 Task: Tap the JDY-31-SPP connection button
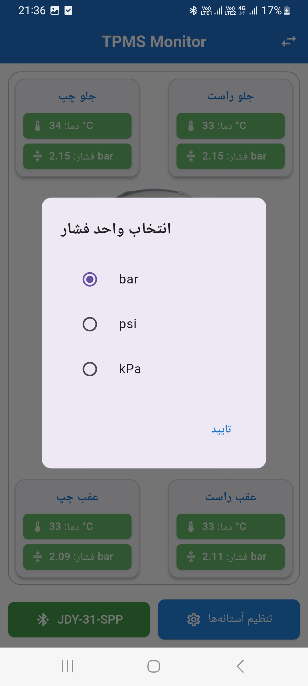point(79,620)
